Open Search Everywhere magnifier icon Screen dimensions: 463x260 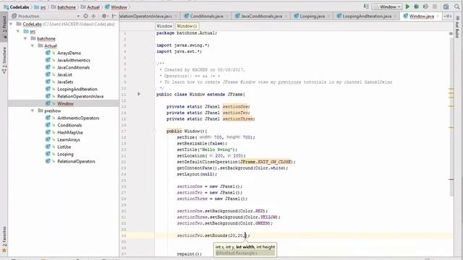[x=456, y=6]
